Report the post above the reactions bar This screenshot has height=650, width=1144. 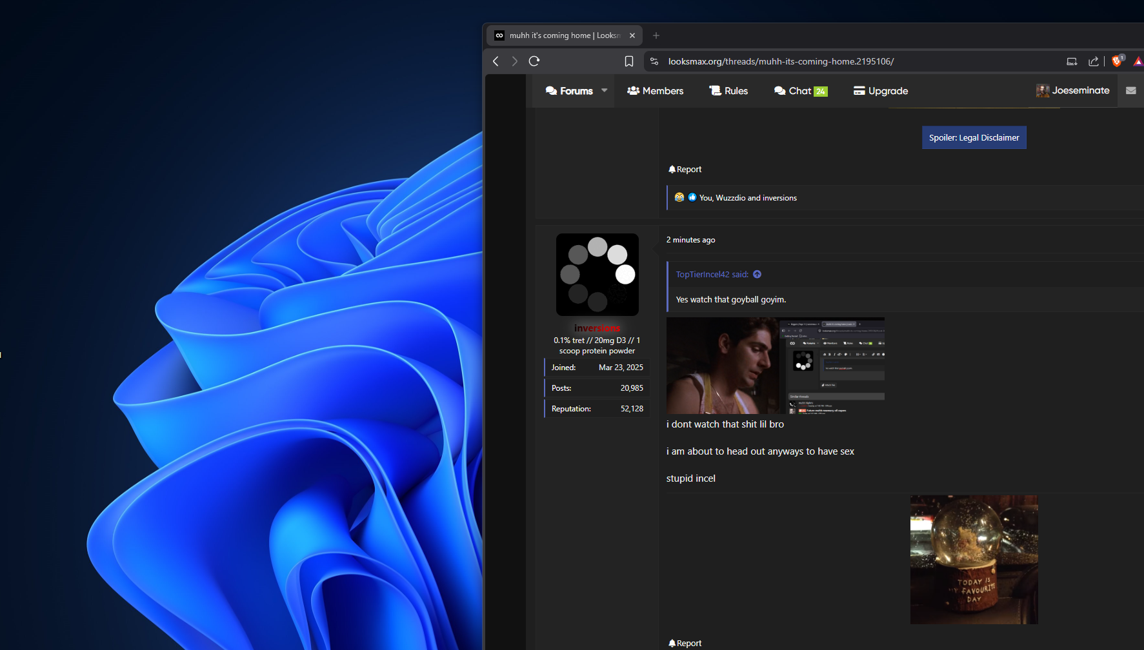click(x=685, y=170)
